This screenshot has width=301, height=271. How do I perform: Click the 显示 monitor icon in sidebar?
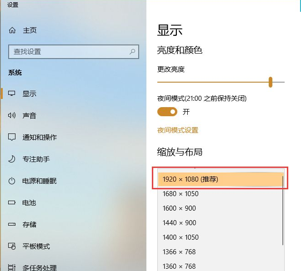coord(12,94)
